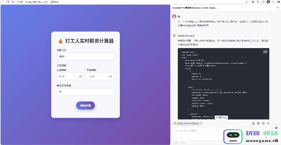Close the DeepSider side panel
The width and height of the screenshot is (281, 145).
(278, 8)
